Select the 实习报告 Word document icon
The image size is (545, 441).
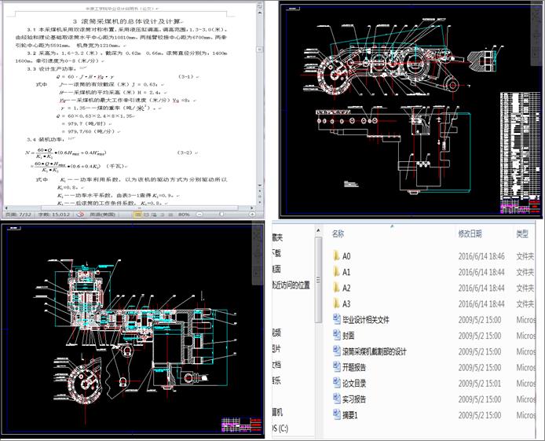point(336,399)
